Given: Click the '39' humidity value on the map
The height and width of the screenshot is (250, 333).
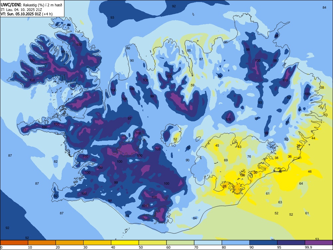Looking at the screenshot, I should click(x=299, y=146).
